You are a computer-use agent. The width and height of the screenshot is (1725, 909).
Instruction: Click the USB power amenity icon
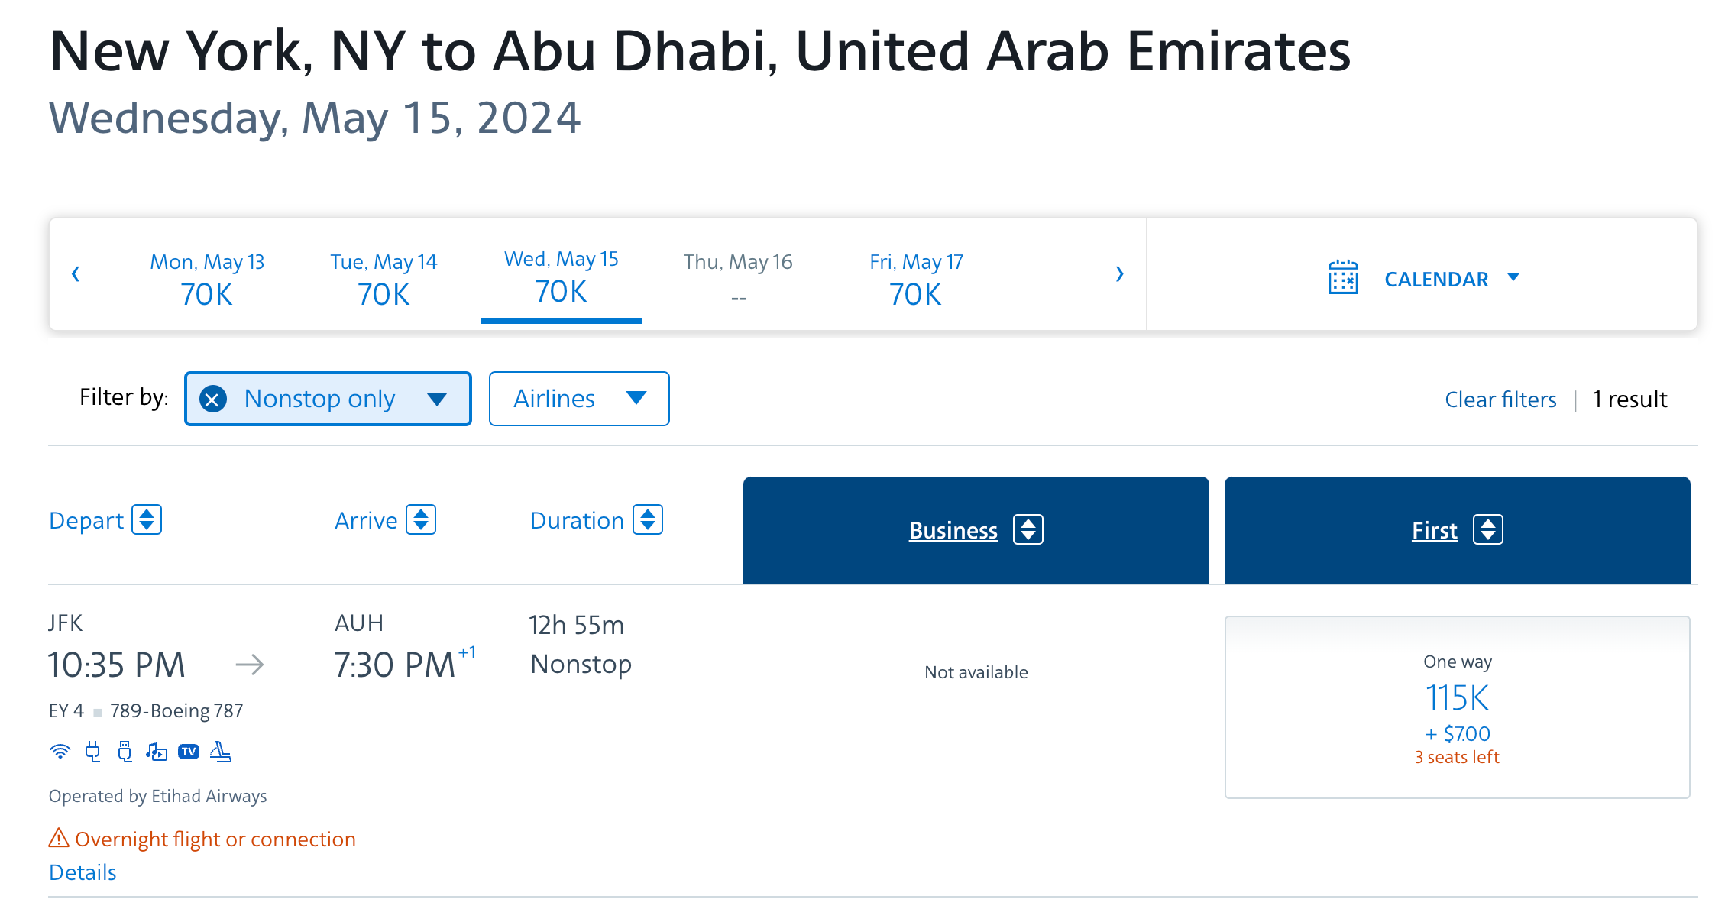coord(125,752)
